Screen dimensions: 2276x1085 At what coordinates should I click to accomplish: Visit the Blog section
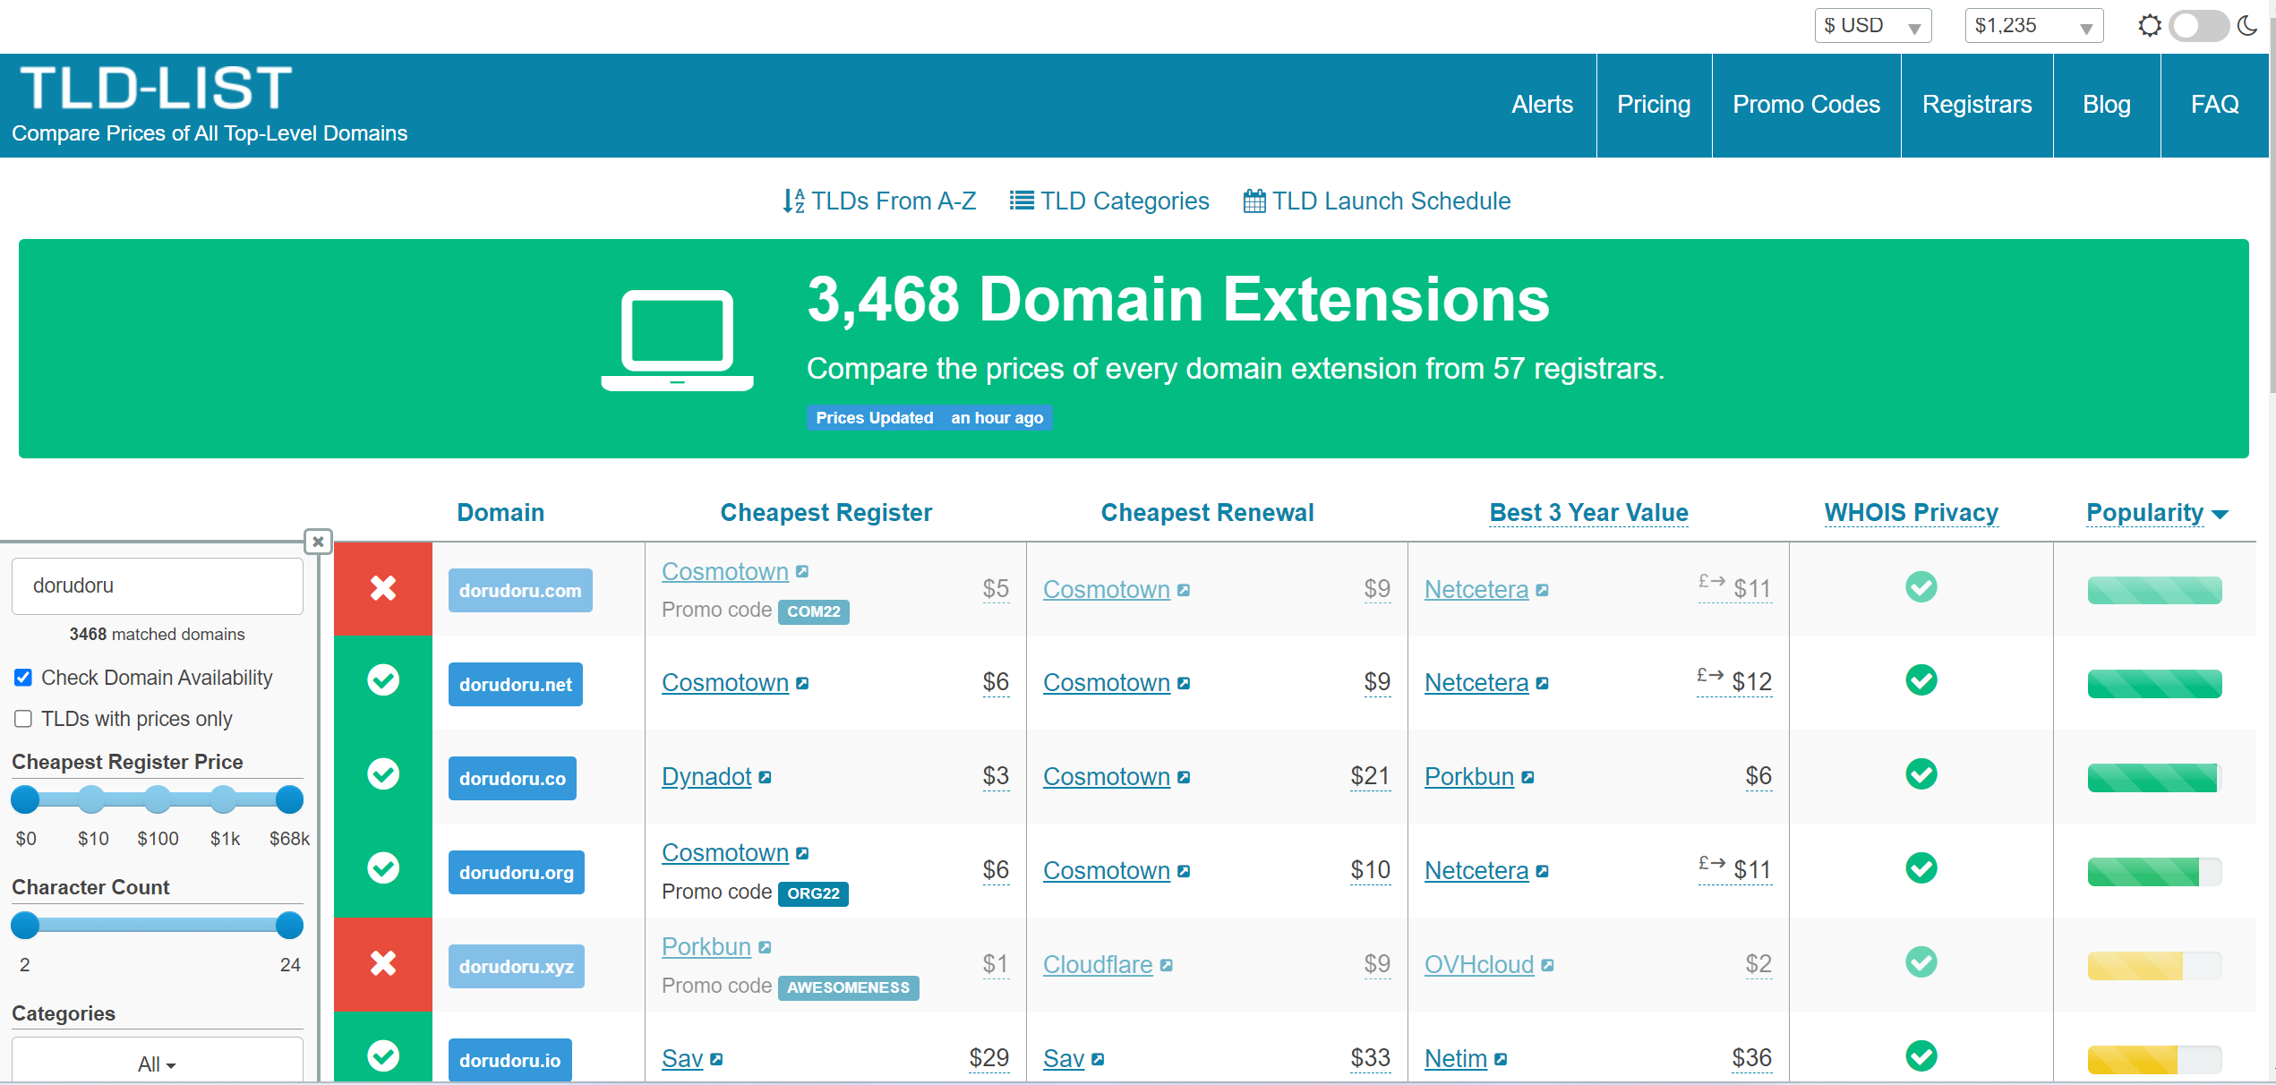pyautogui.click(x=2107, y=105)
